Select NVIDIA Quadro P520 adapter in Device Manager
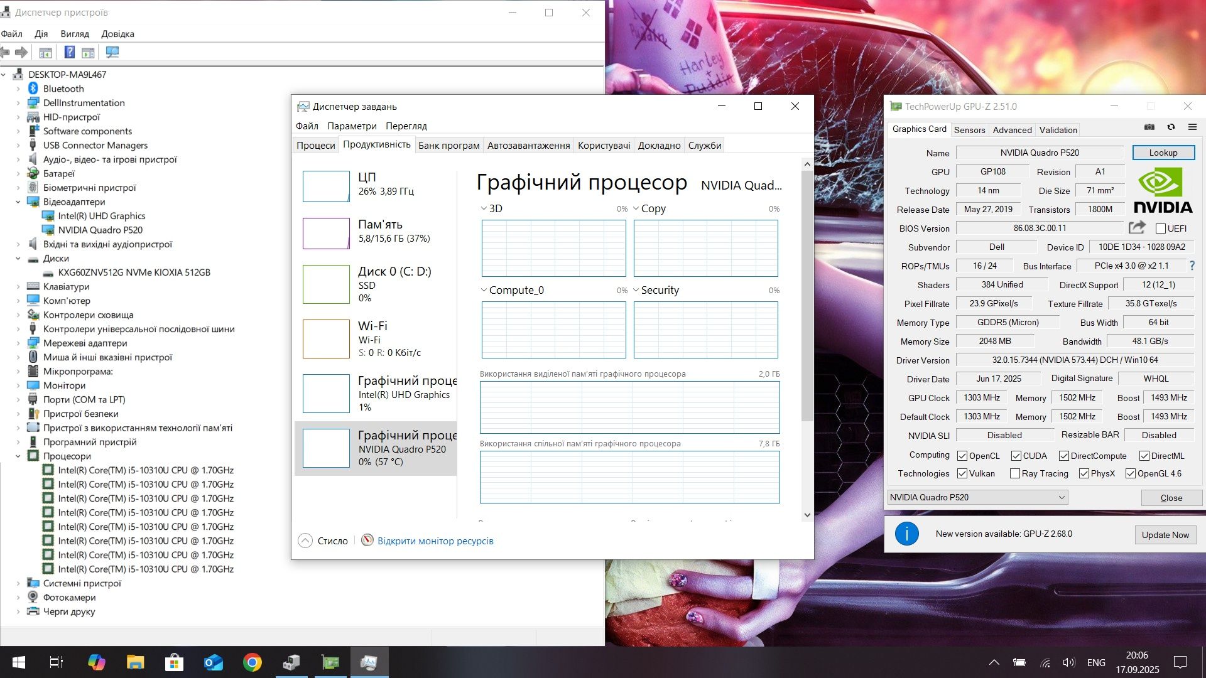1206x678 pixels. [x=100, y=230]
